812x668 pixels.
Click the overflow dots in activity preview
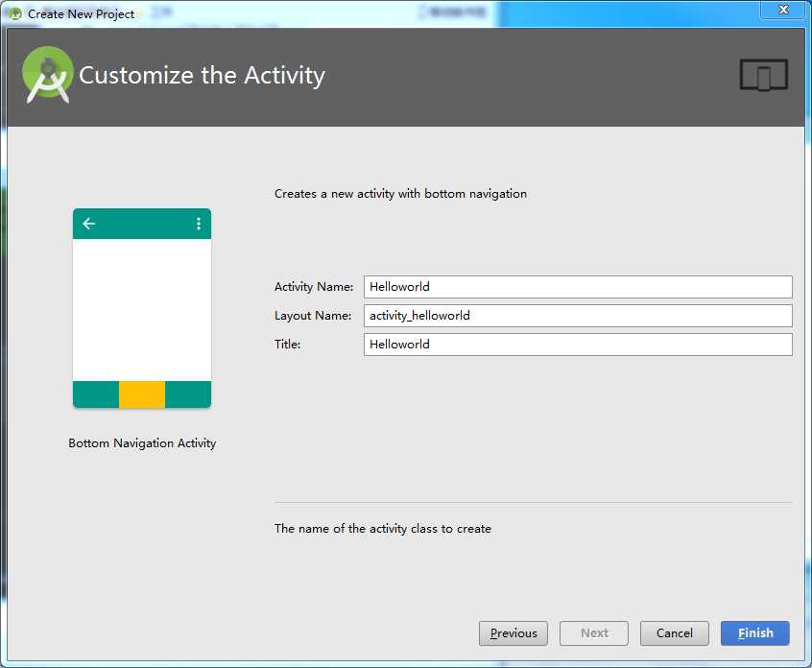coord(199,224)
